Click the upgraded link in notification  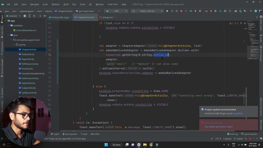click(238, 113)
